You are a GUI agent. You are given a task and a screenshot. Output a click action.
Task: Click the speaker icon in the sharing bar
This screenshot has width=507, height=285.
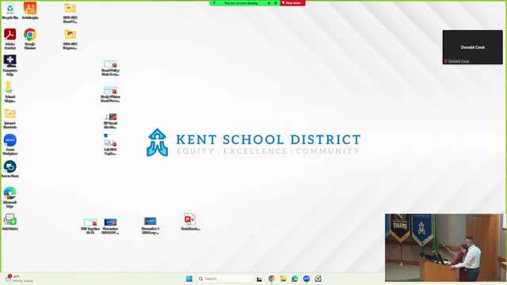pos(269,3)
